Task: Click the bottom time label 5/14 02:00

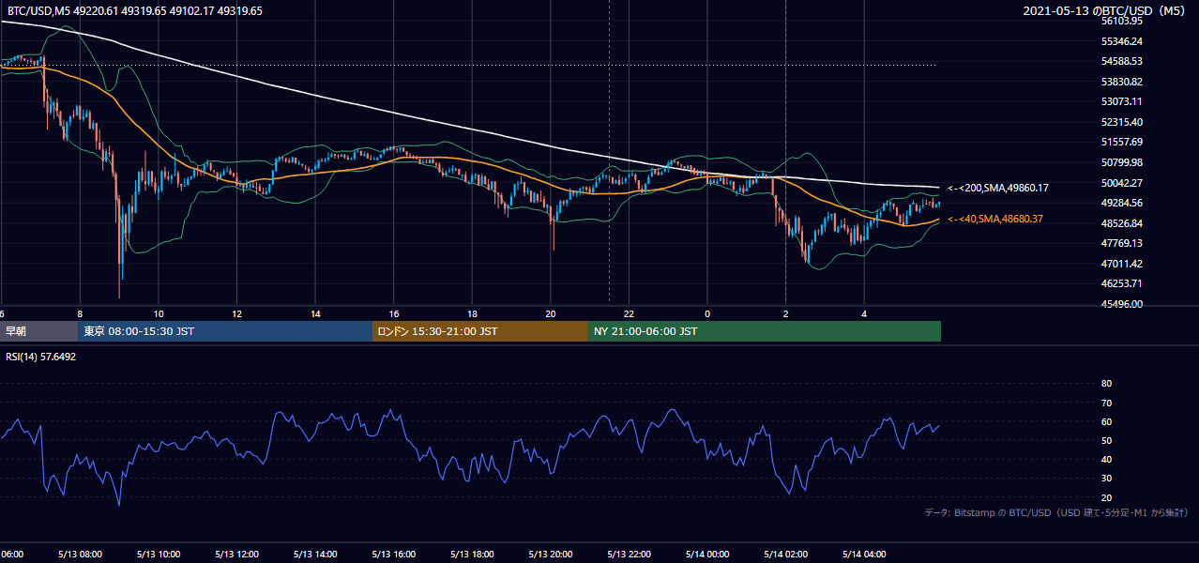Action: (785, 554)
